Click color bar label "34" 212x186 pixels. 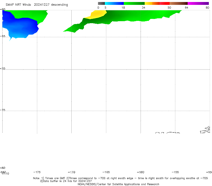point(144,8)
